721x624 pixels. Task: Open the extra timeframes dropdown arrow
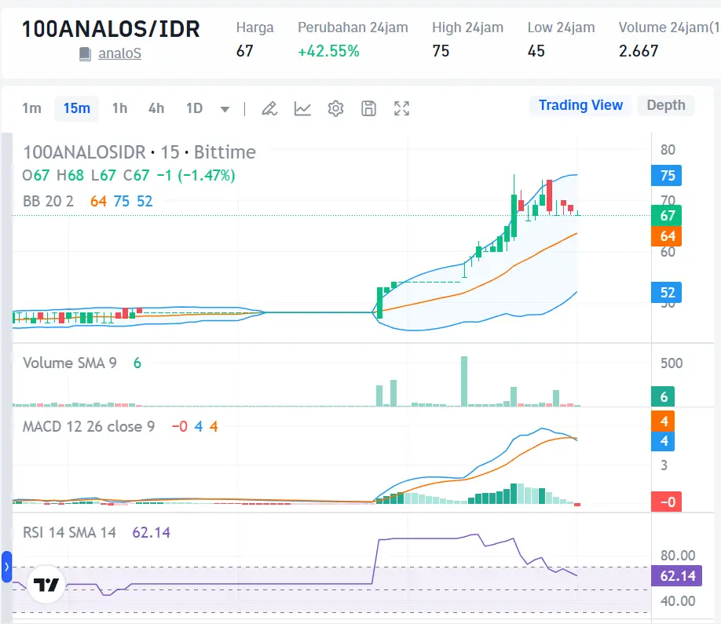225,109
